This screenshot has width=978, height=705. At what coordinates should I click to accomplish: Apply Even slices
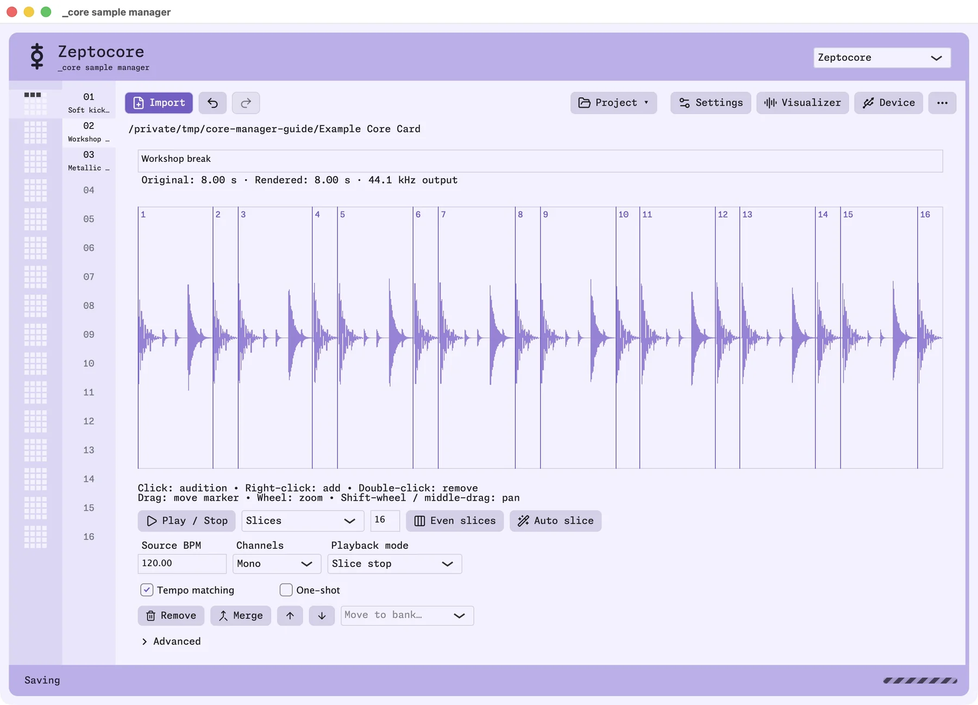pyautogui.click(x=455, y=520)
